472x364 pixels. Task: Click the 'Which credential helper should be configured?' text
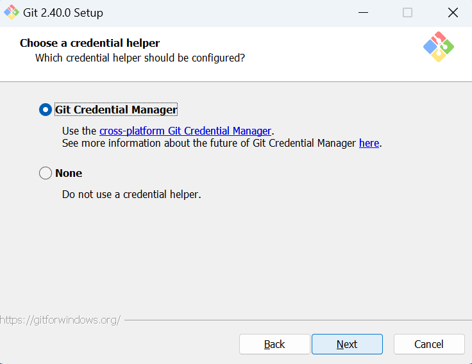(140, 58)
